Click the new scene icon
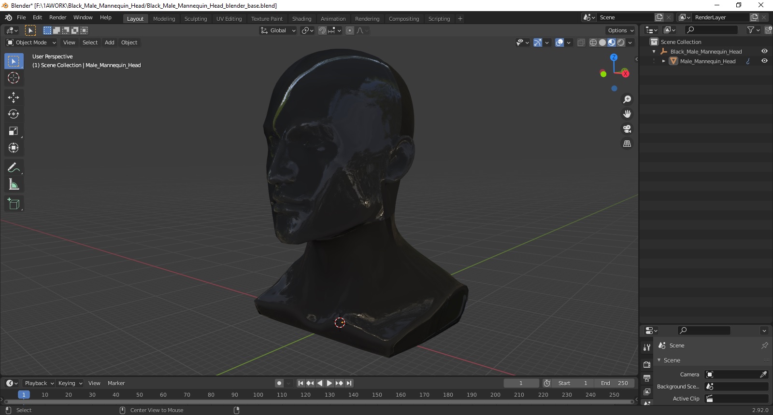This screenshot has width=773, height=415. [x=659, y=17]
